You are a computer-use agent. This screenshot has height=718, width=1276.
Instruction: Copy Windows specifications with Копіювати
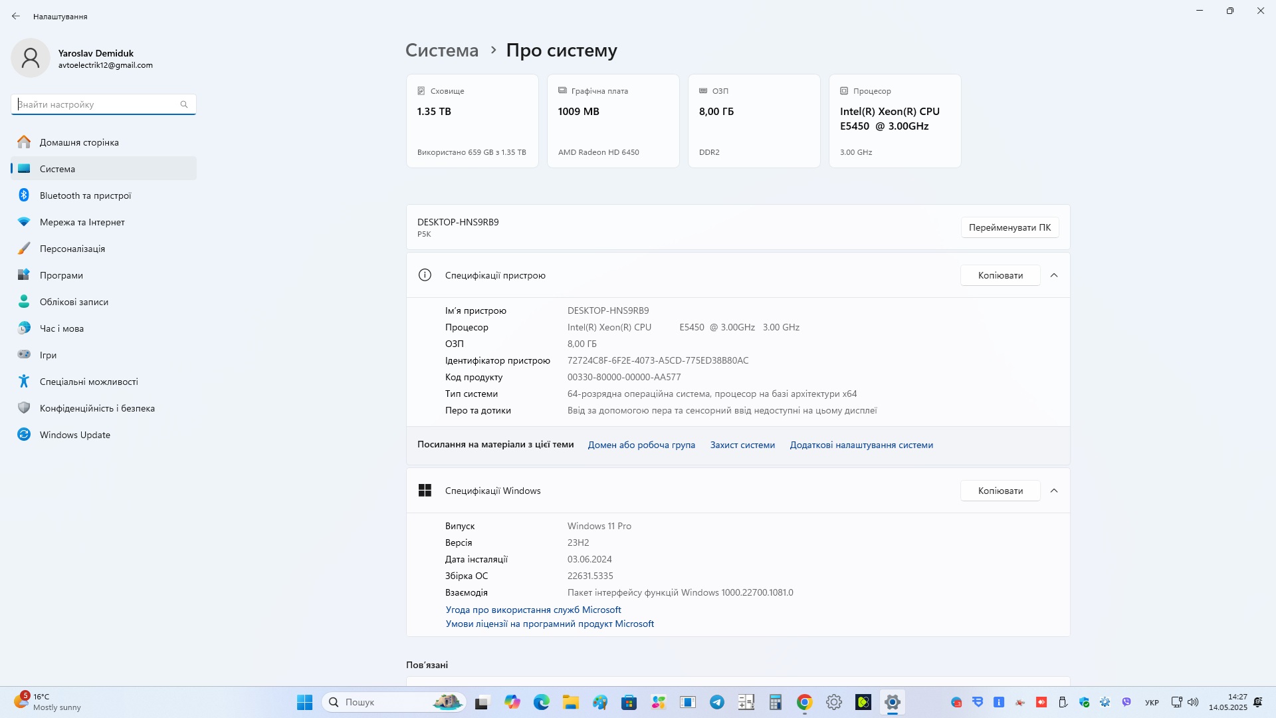pos(1000,491)
